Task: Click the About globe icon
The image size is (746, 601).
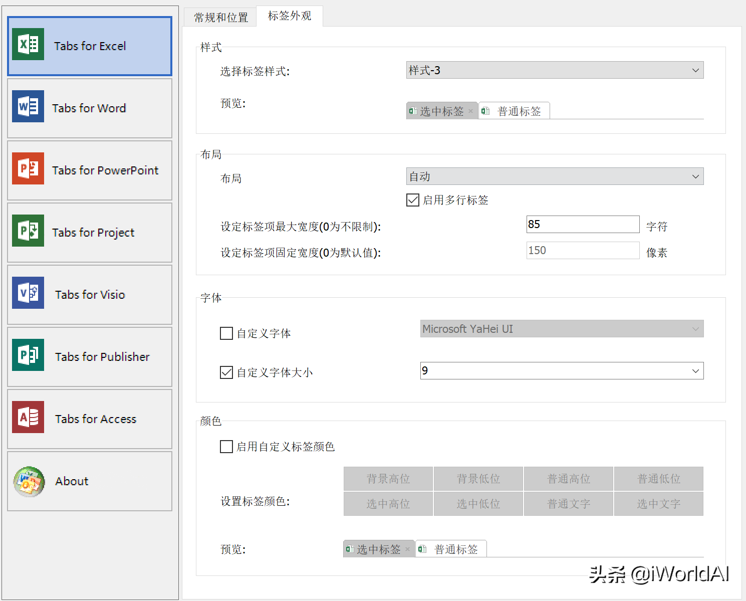Action: click(x=29, y=481)
